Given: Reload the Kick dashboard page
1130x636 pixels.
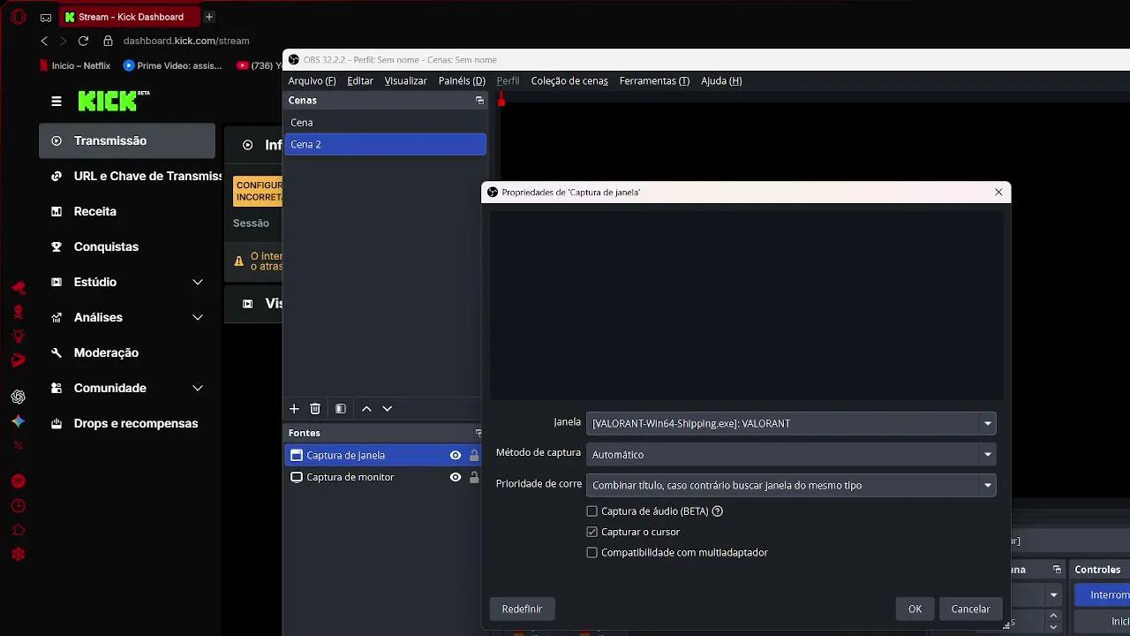Looking at the screenshot, I should [83, 41].
